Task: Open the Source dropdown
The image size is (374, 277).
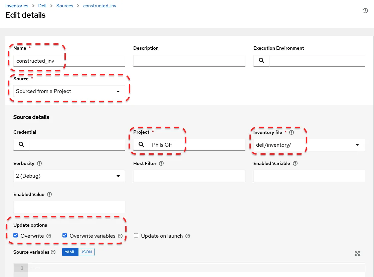Action: [118, 91]
